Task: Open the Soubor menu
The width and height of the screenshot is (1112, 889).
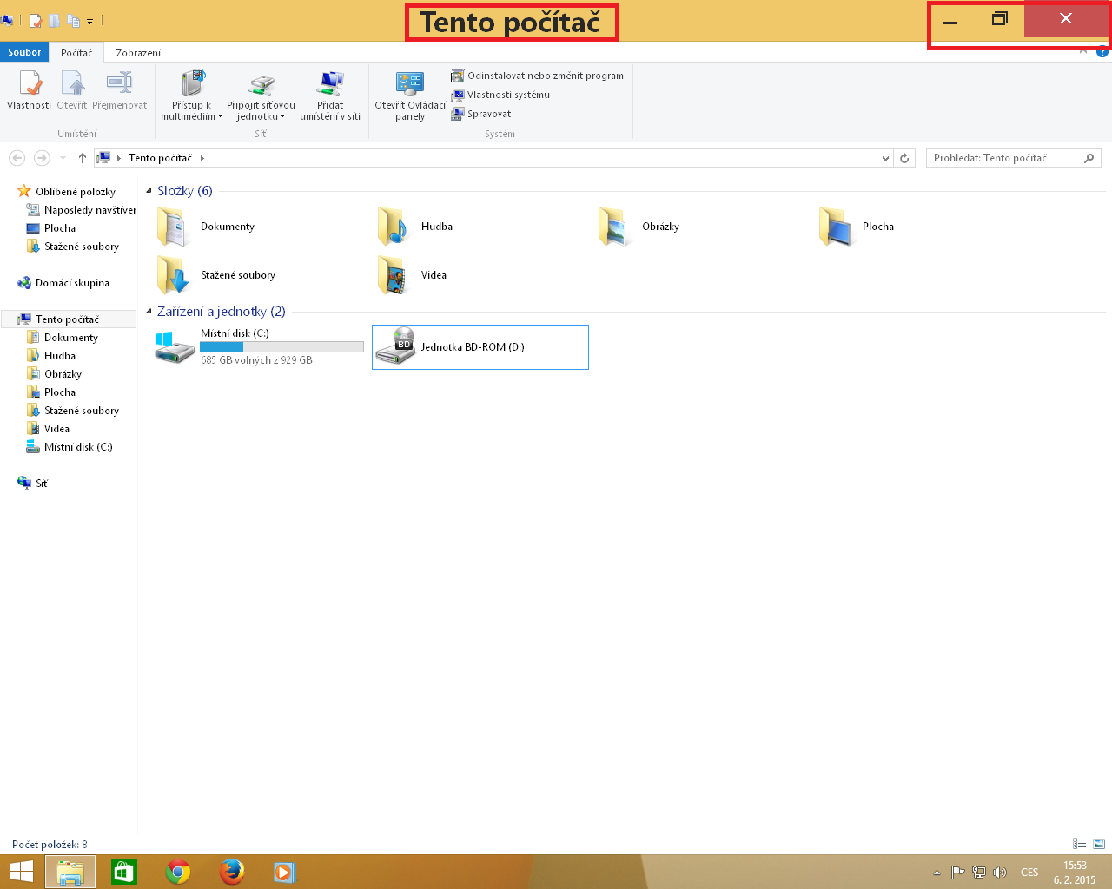Action: click(x=24, y=52)
